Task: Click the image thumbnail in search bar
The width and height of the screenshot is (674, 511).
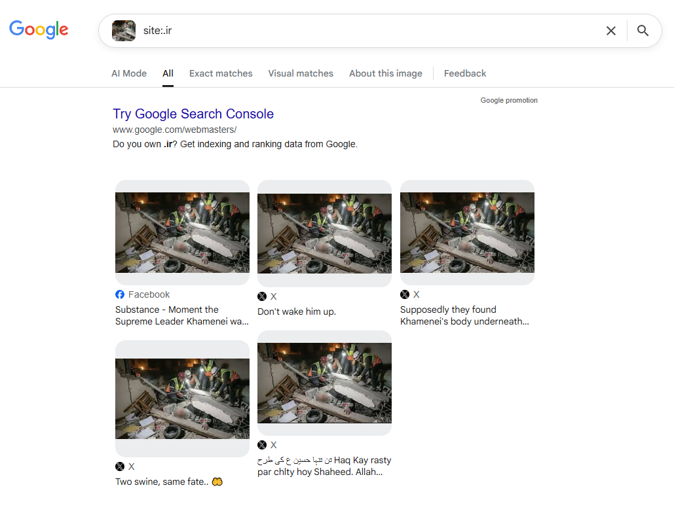Action: (x=124, y=31)
